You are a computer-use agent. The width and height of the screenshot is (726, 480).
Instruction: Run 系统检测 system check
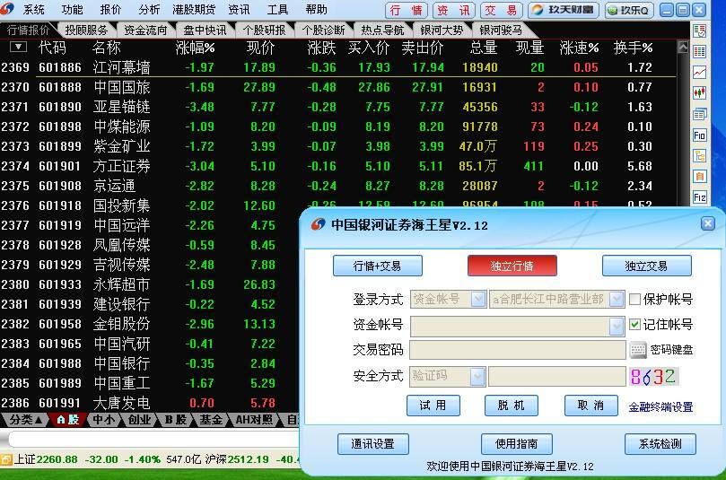(660, 444)
